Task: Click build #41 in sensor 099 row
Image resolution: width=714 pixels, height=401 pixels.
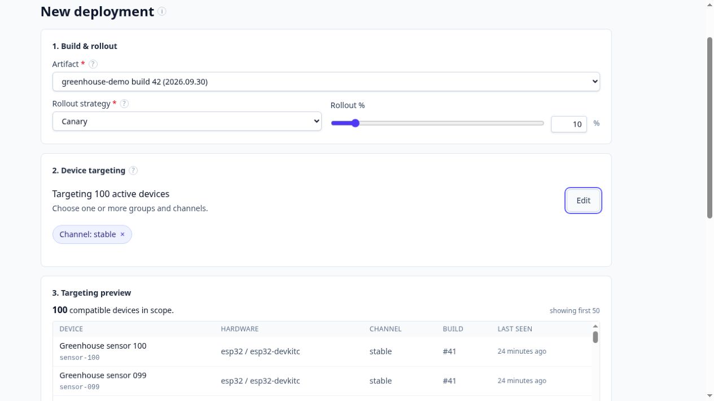Action: tap(449, 381)
